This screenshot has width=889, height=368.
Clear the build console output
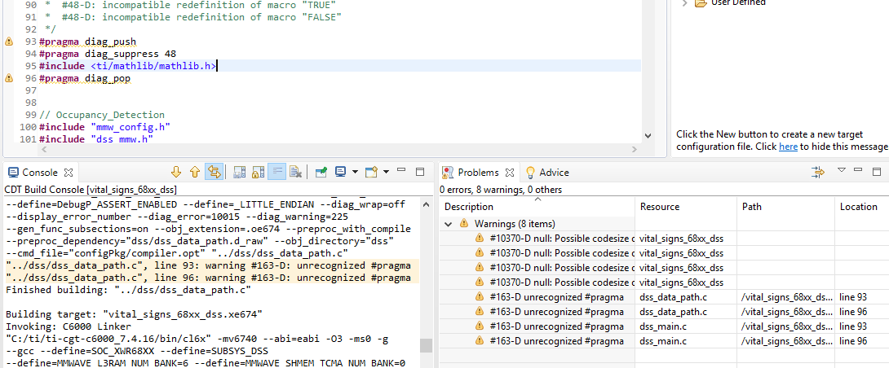click(x=294, y=172)
